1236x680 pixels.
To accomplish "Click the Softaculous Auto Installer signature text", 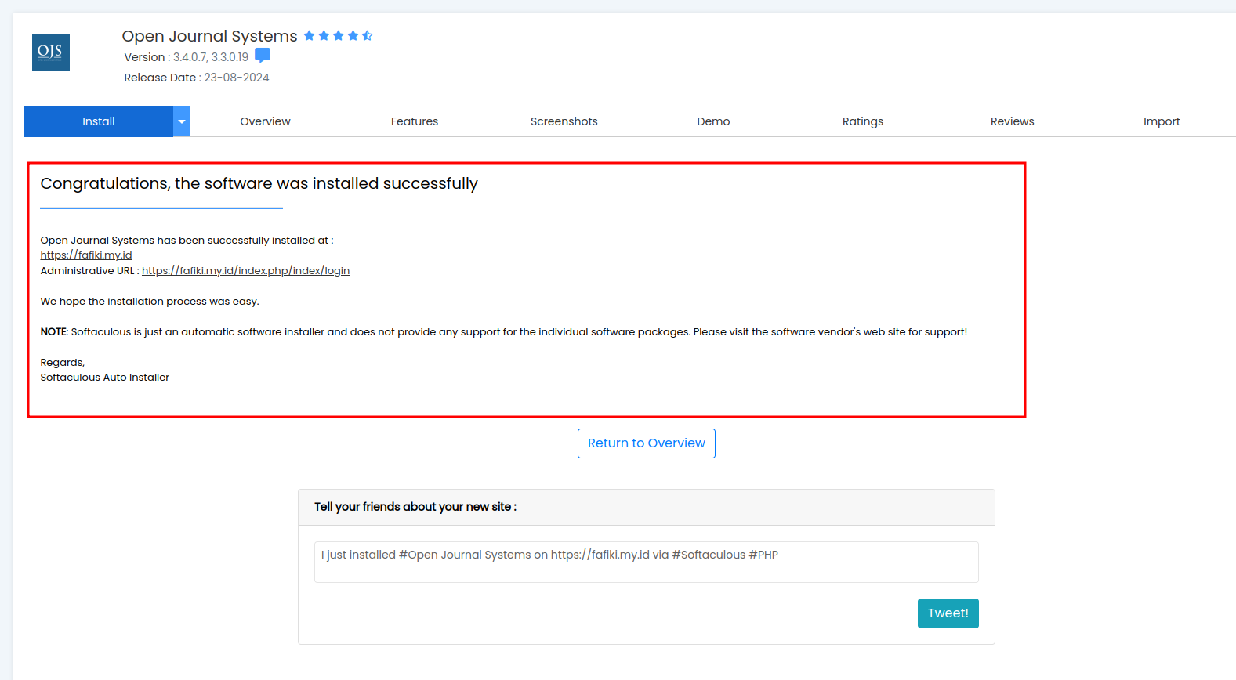I will (x=105, y=378).
